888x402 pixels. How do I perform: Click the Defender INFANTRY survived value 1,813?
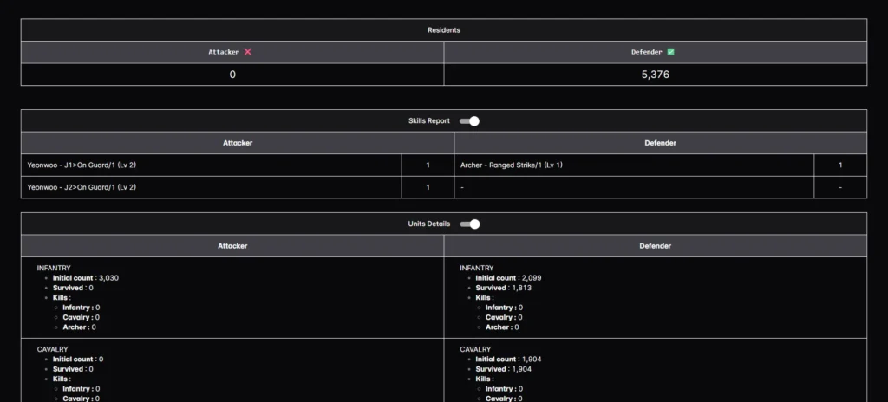pyautogui.click(x=526, y=288)
